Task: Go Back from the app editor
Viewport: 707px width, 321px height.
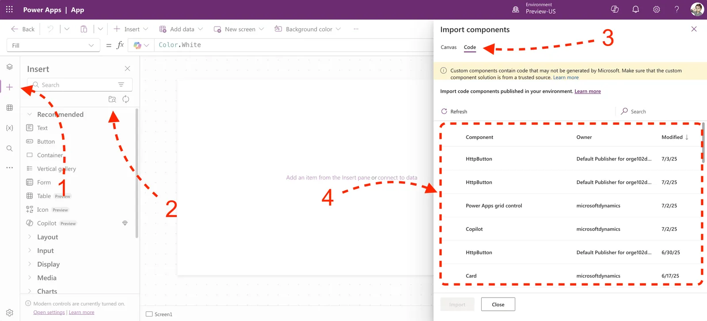Action: pos(23,29)
